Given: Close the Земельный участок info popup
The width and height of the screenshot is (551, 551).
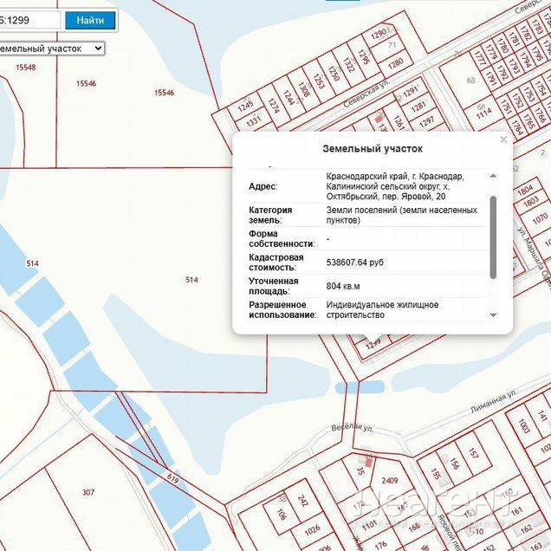Looking at the screenshot, I should (503, 139).
